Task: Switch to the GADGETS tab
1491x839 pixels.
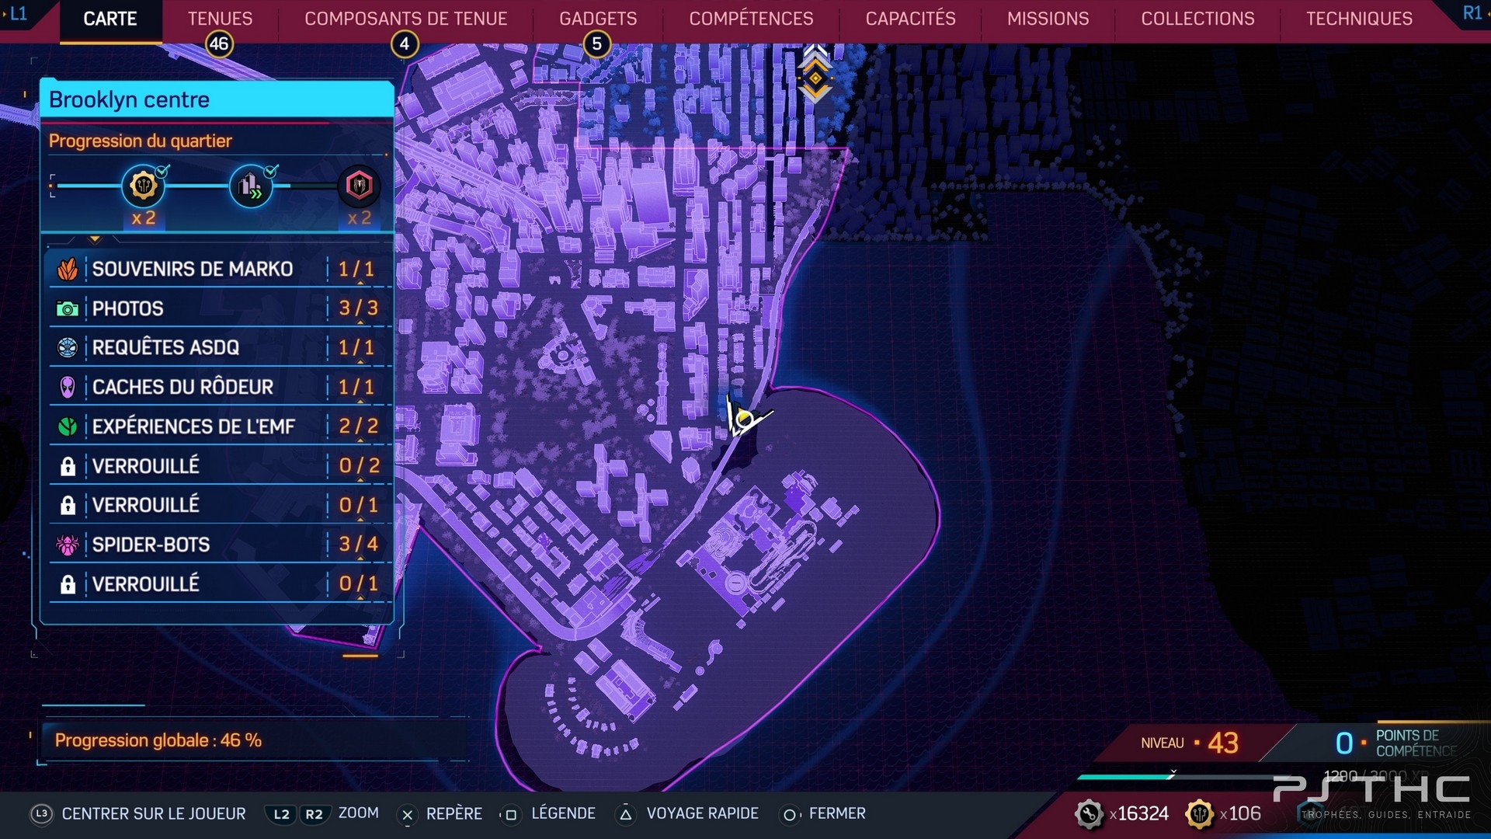Action: point(598,19)
